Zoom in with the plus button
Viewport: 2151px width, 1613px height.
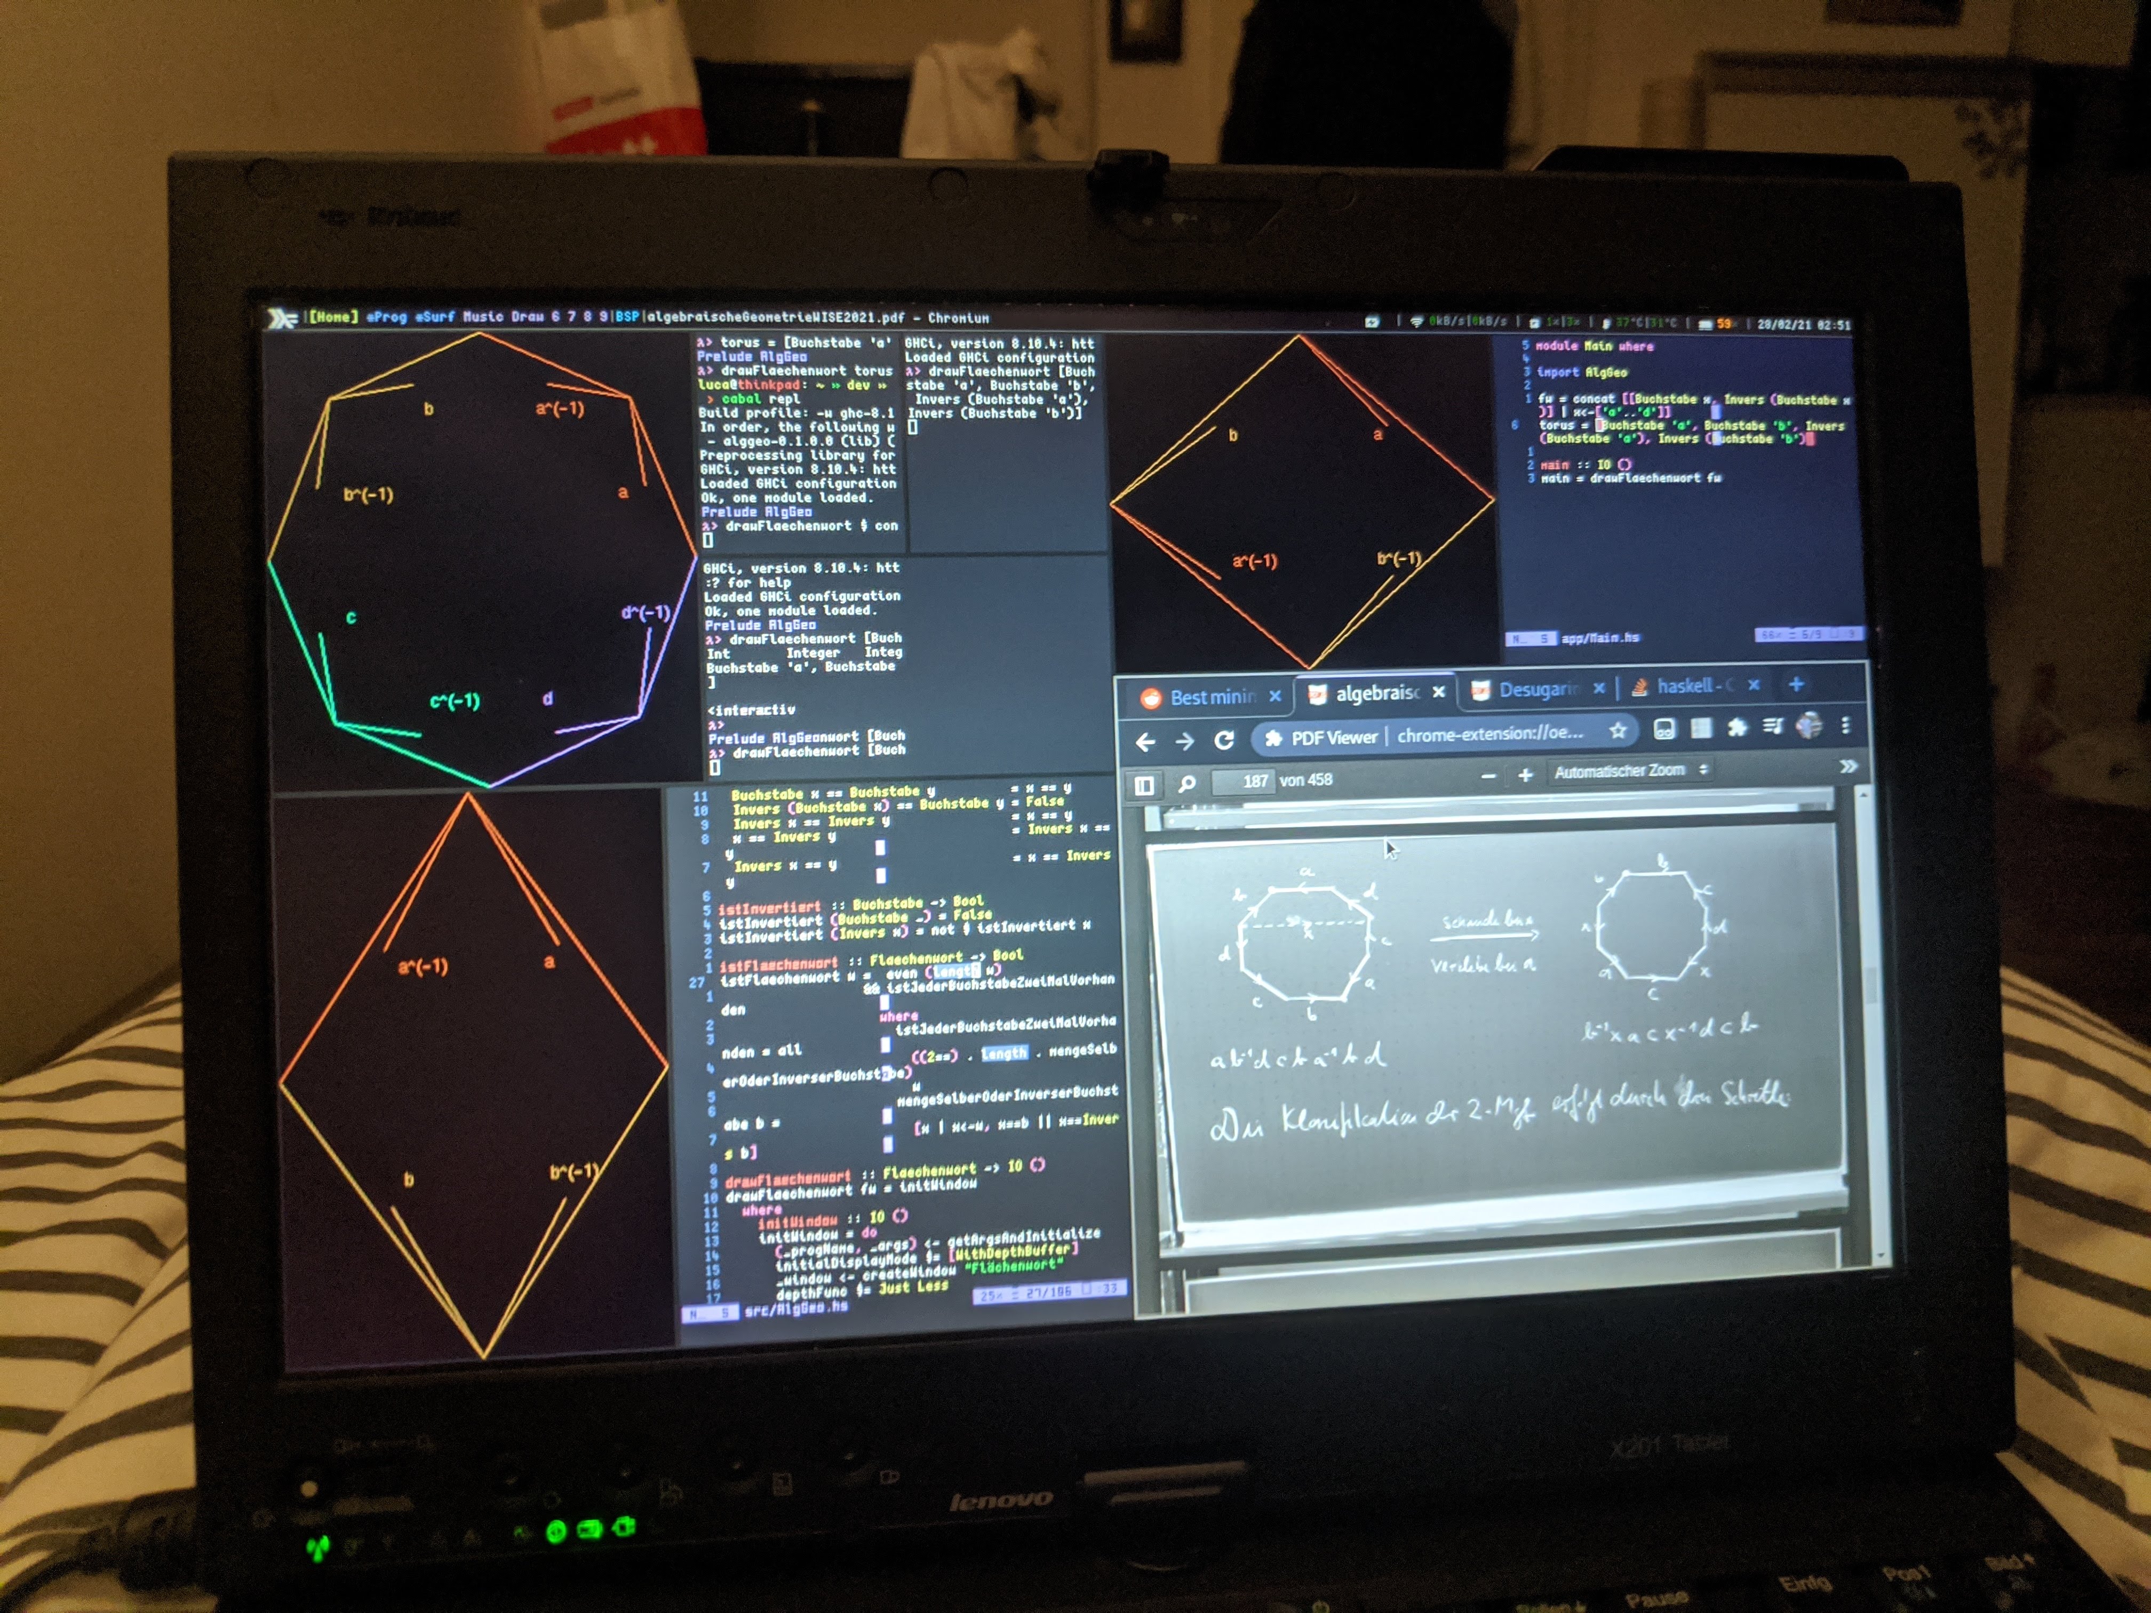click(1525, 775)
